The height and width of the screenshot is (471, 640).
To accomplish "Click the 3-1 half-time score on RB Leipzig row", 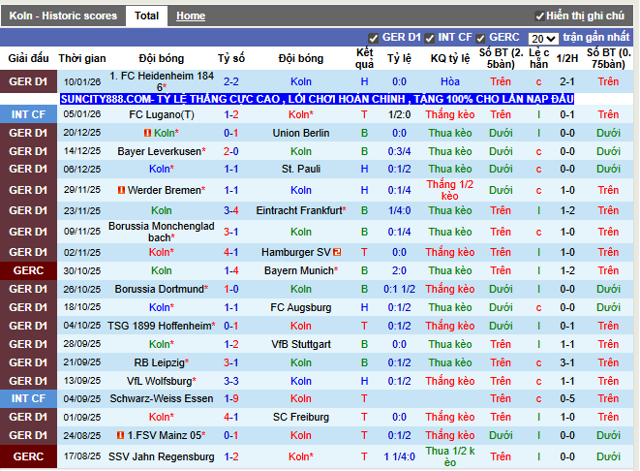I will click(567, 362).
